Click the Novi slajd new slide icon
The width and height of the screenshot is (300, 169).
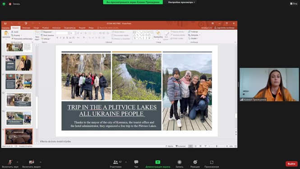coord(37,33)
